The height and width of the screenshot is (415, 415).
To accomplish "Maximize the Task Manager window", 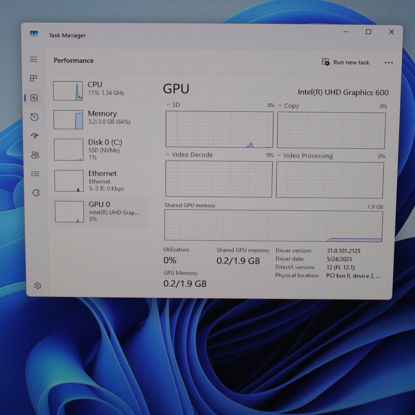I will click(x=369, y=32).
